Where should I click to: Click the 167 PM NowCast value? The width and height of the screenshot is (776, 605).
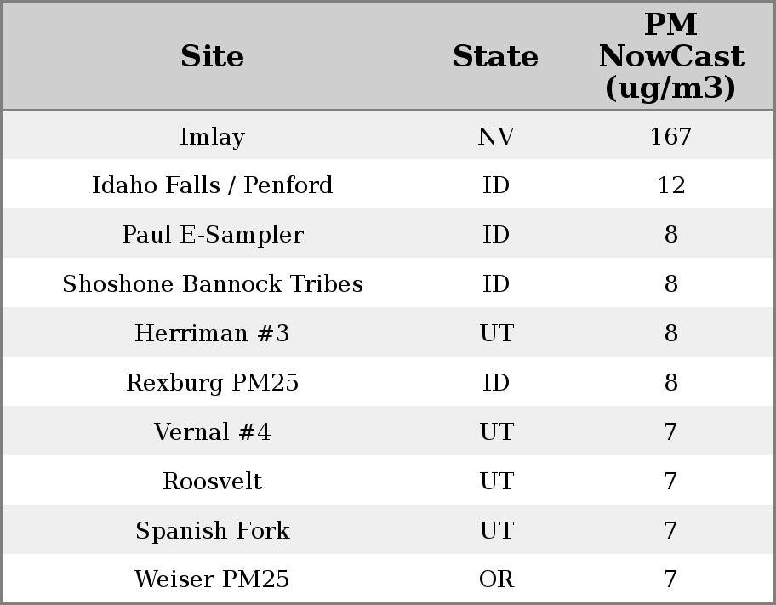click(670, 136)
